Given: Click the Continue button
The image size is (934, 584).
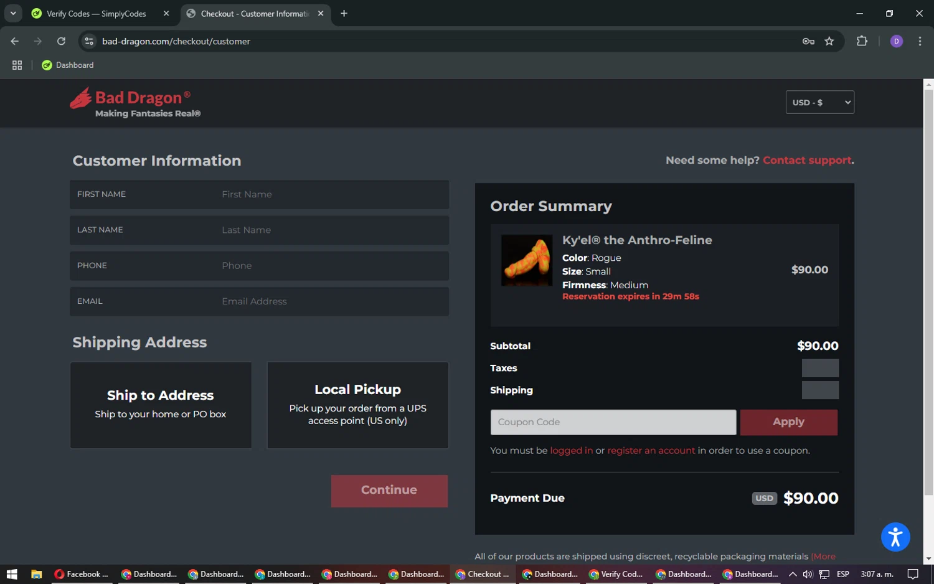Looking at the screenshot, I should (x=389, y=491).
